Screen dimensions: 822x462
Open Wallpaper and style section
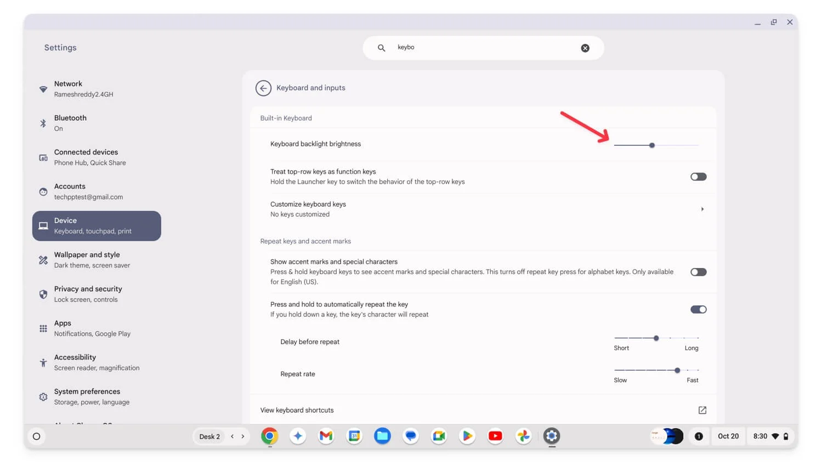point(97,260)
